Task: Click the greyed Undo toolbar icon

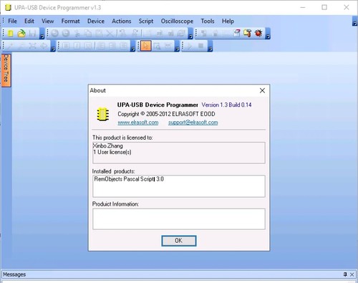Action: coord(54,33)
